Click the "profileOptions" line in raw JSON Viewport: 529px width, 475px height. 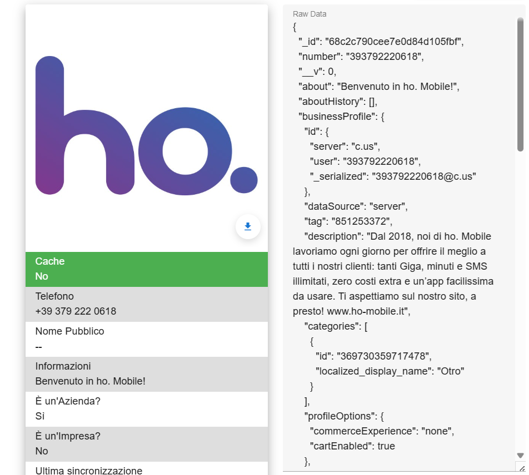[341, 416]
